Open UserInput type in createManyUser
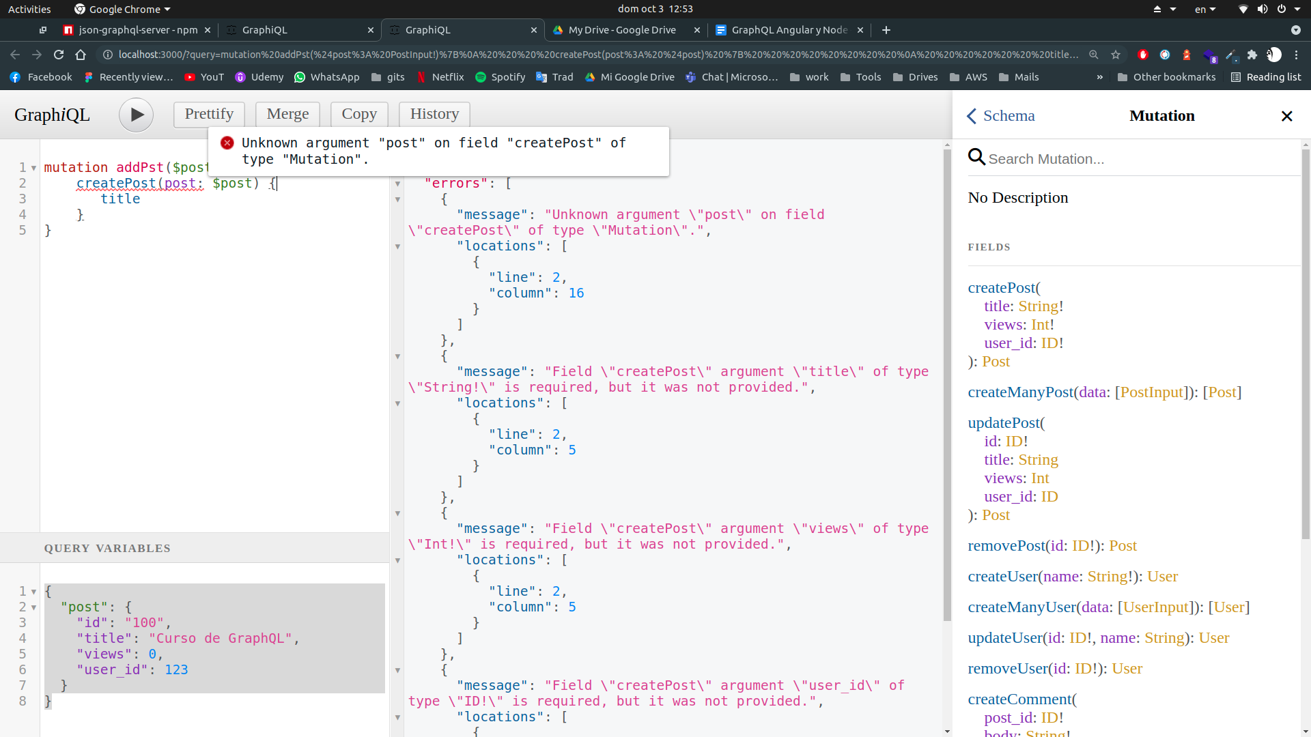This screenshot has width=1311, height=737. (x=1155, y=607)
